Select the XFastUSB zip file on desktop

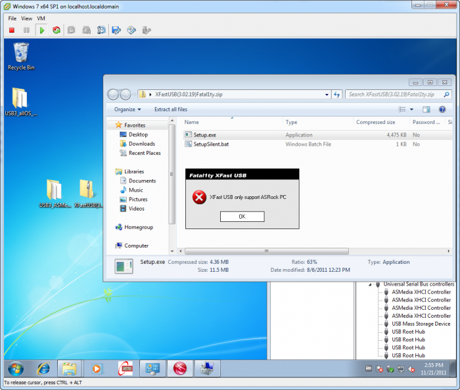pyautogui.click(x=87, y=194)
